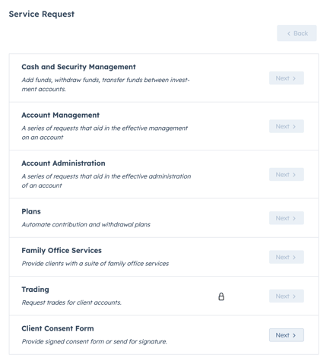The image size is (330, 361).
Task: Click Back button at top right
Action: pos(297,33)
